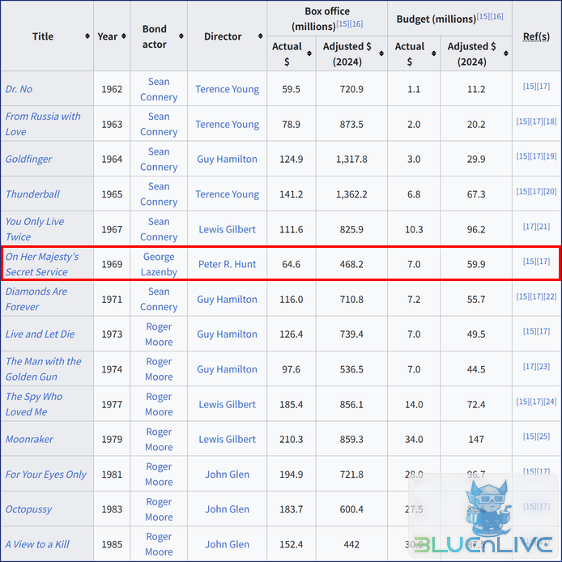Click the Thunderball title link
The image size is (562, 562).
tap(32, 194)
